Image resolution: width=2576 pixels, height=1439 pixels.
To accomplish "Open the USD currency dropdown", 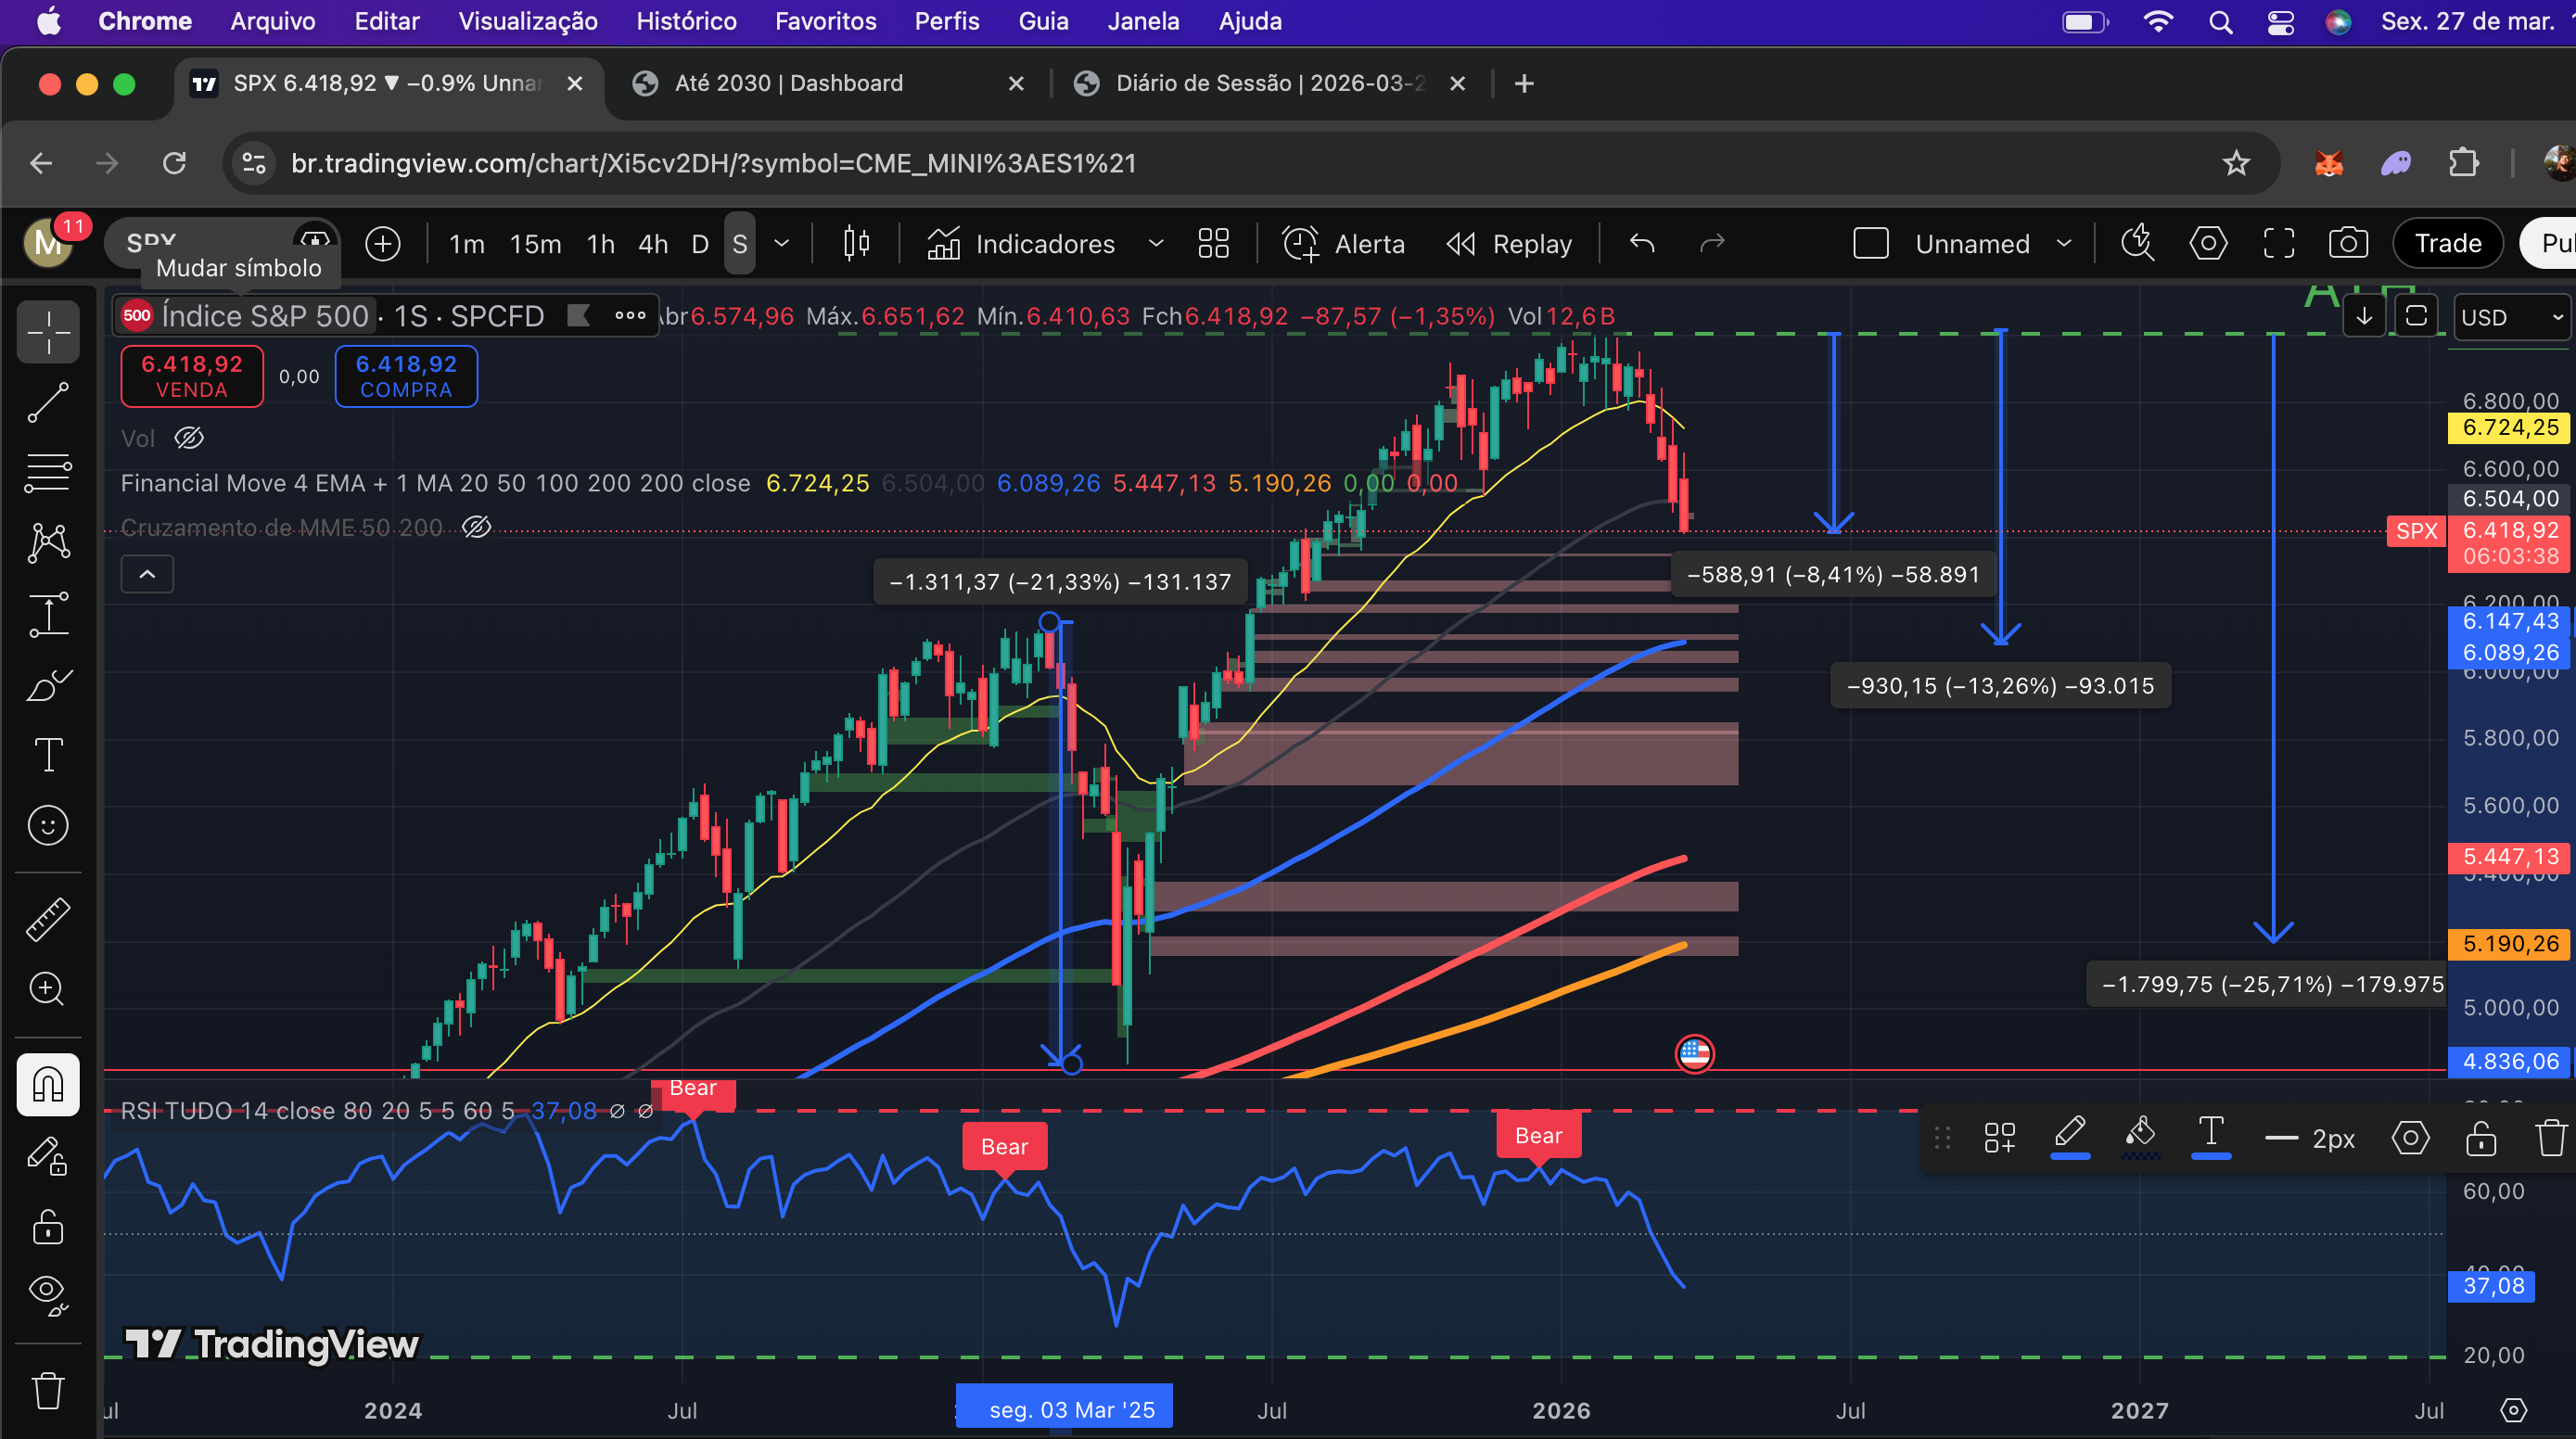I will (x=2510, y=317).
